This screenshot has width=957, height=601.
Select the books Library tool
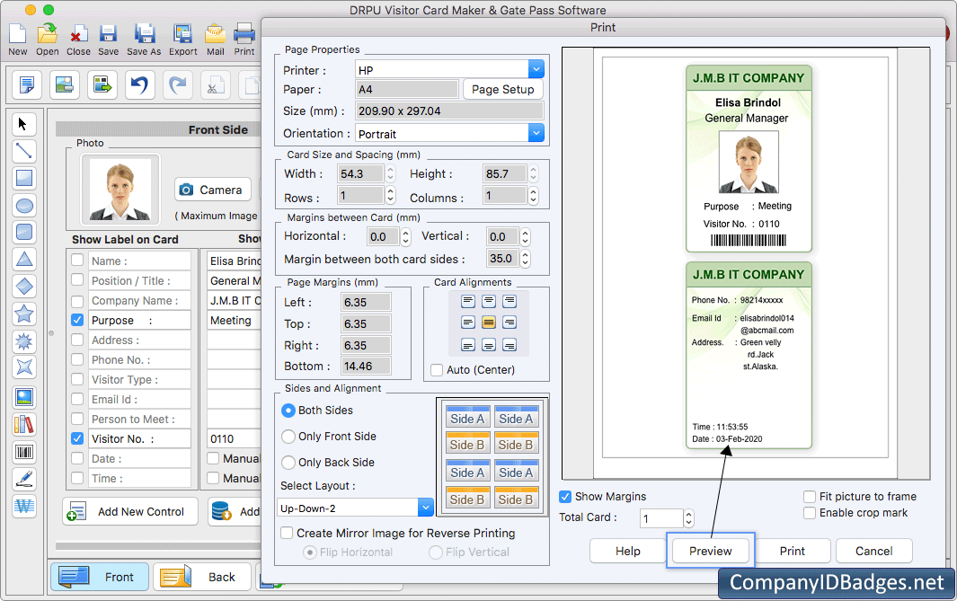(23, 425)
